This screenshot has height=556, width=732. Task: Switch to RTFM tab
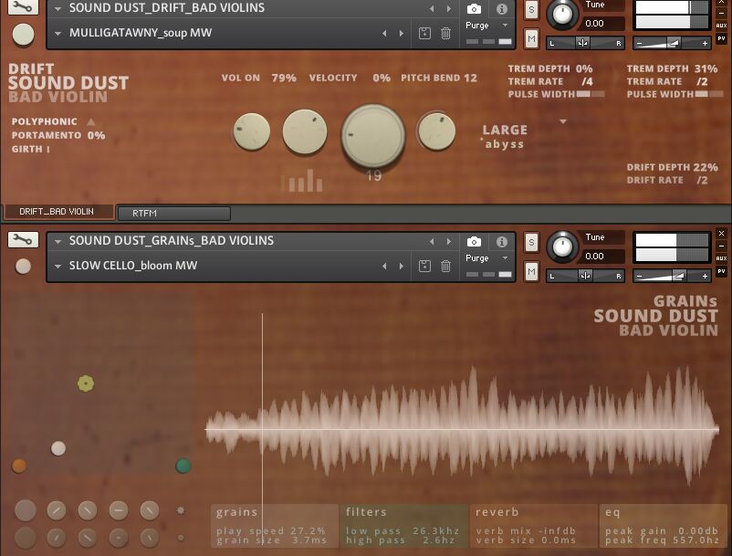173,214
